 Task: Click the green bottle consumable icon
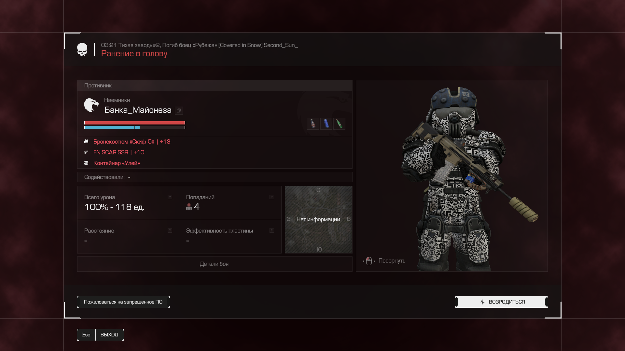(339, 123)
